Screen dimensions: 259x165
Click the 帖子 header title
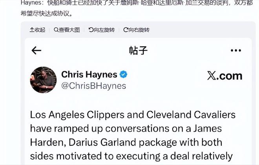[138, 50]
